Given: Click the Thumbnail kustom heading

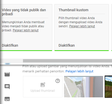Looking at the screenshot, I should pos(73,10).
